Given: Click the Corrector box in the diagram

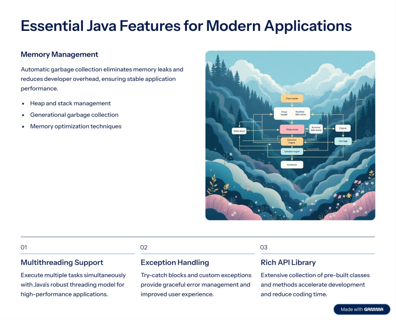Looking at the screenshot, I should [x=292, y=164].
